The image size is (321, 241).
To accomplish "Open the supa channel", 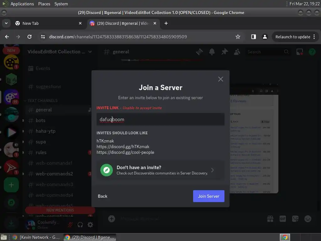I will pos(40,142).
